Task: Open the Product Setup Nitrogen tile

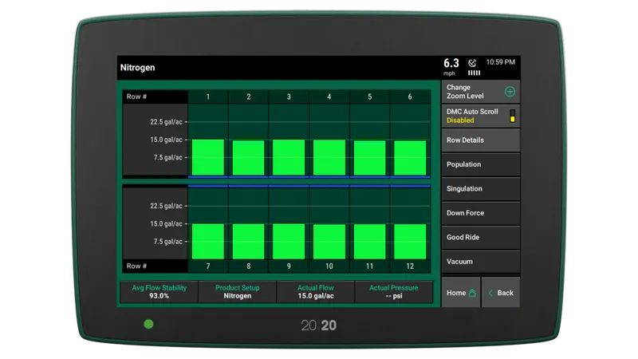Action: (237, 292)
